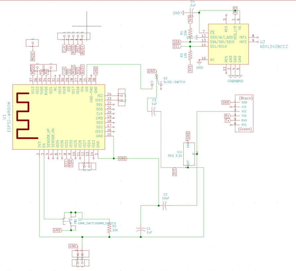Click the ADXL343BCCZ part name text

coord(274,47)
